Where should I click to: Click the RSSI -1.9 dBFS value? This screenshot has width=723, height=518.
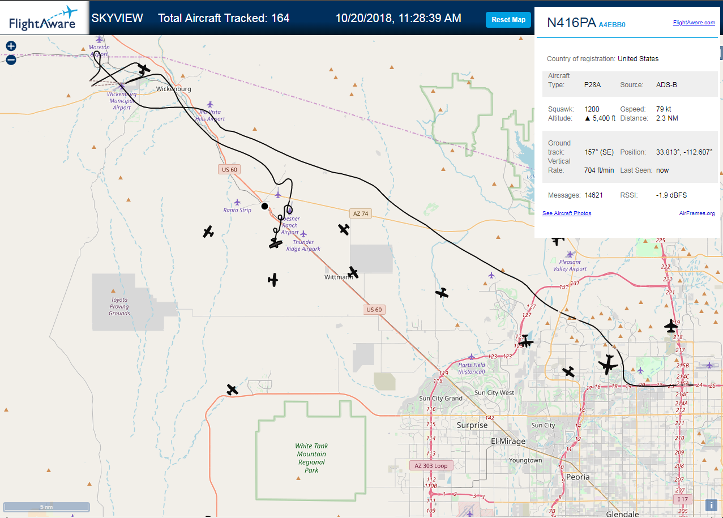point(671,195)
